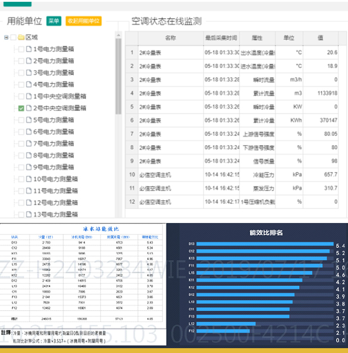Viewport: 348px width, 353px height.
Task: Click the F12 bar in 能效比排名 chart
Action: [x=223, y=331]
